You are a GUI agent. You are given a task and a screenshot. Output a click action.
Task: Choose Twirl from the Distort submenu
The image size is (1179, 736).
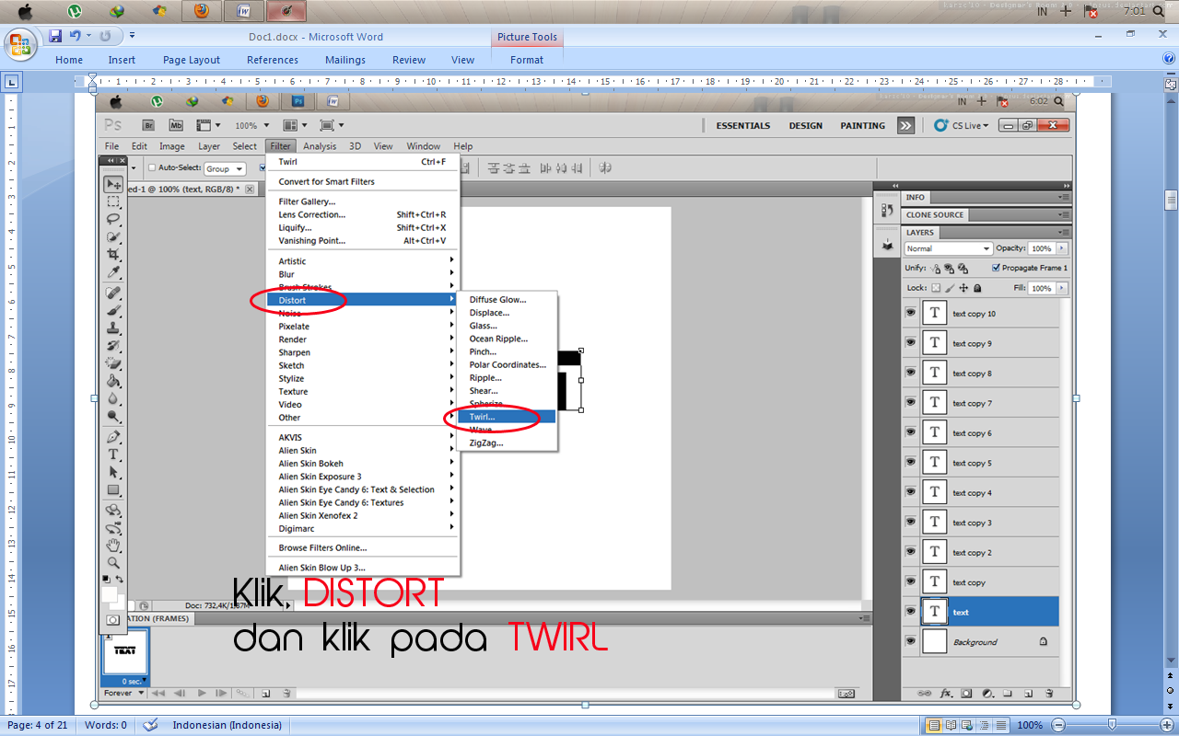click(x=485, y=416)
